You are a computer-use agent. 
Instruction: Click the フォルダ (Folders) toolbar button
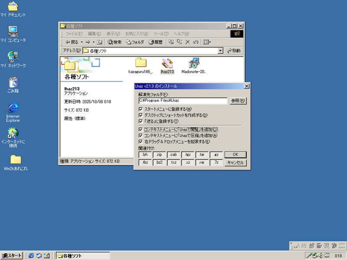(135, 42)
